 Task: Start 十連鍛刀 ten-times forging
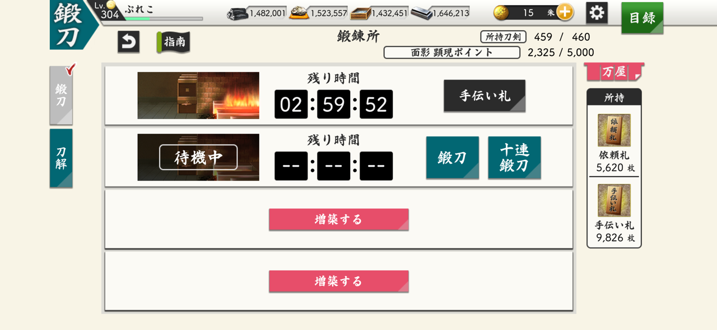coord(514,158)
